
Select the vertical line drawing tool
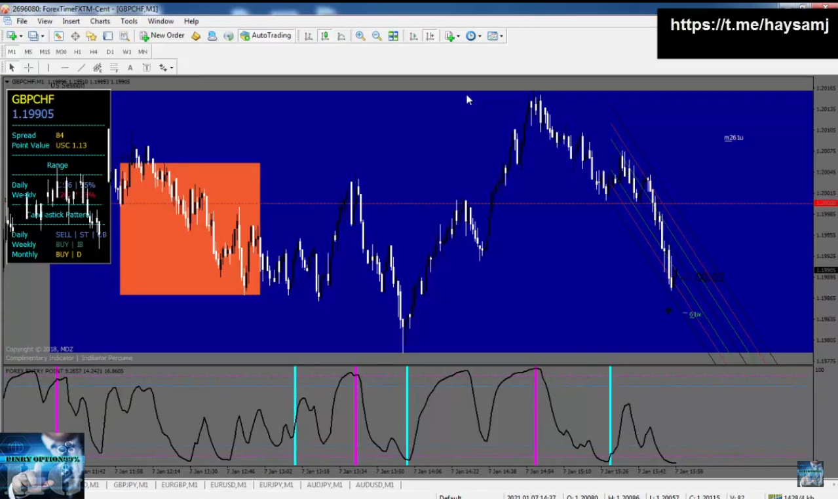tap(48, 67)
